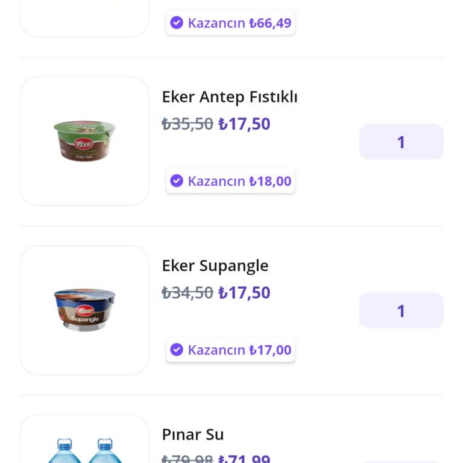Click the Kazancın ₺18,00 savings badge
This screenshot has width=463, height=463.
(x=230, y=181)
